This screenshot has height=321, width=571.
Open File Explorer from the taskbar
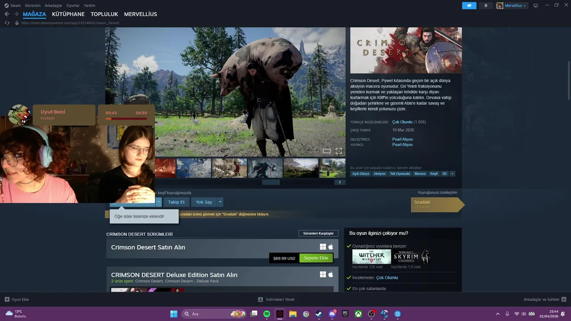coord(293,314)
